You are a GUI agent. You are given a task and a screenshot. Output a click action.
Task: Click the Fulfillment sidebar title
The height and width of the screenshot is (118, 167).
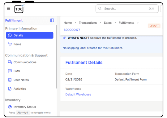point(14,20)
